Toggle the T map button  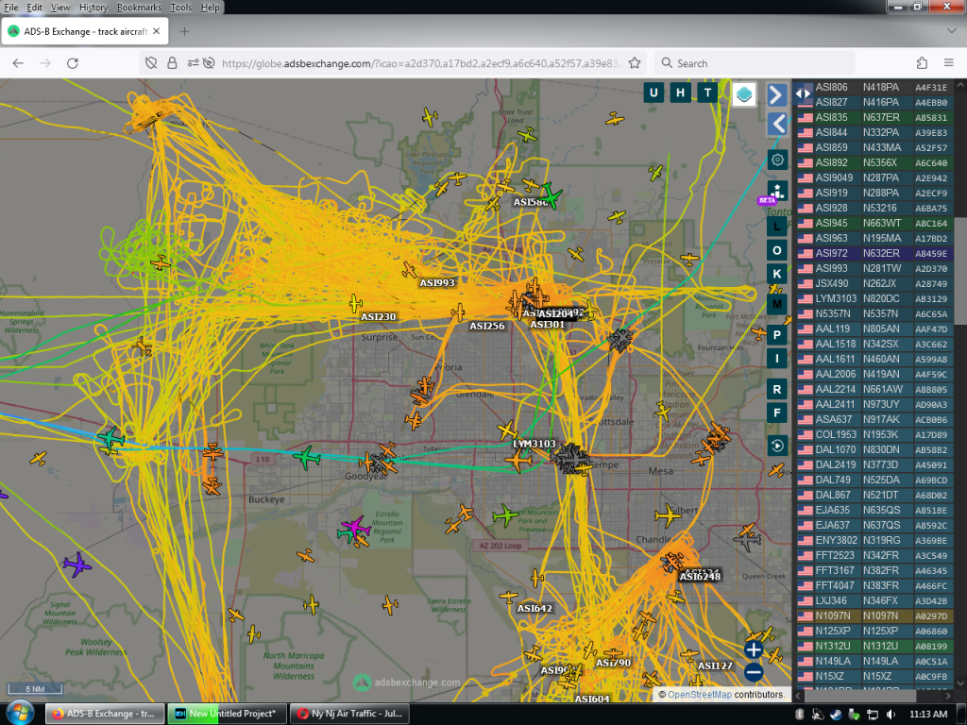pos(707,93)
